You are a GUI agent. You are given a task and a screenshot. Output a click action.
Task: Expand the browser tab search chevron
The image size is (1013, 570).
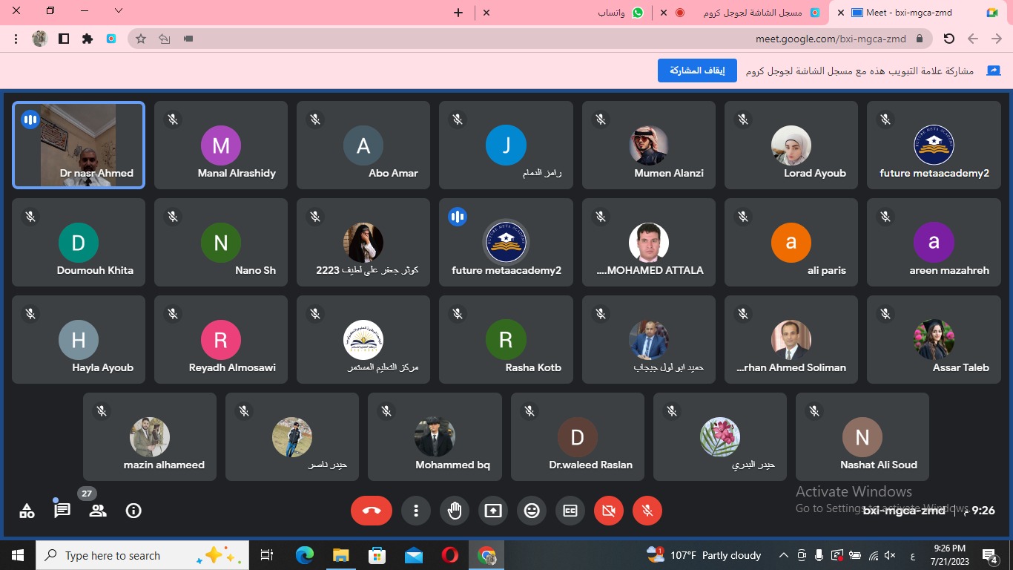tap(119, 11)
